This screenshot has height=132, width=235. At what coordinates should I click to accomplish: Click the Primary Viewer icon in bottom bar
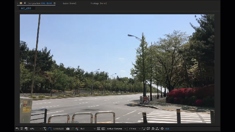click(22, 129)
